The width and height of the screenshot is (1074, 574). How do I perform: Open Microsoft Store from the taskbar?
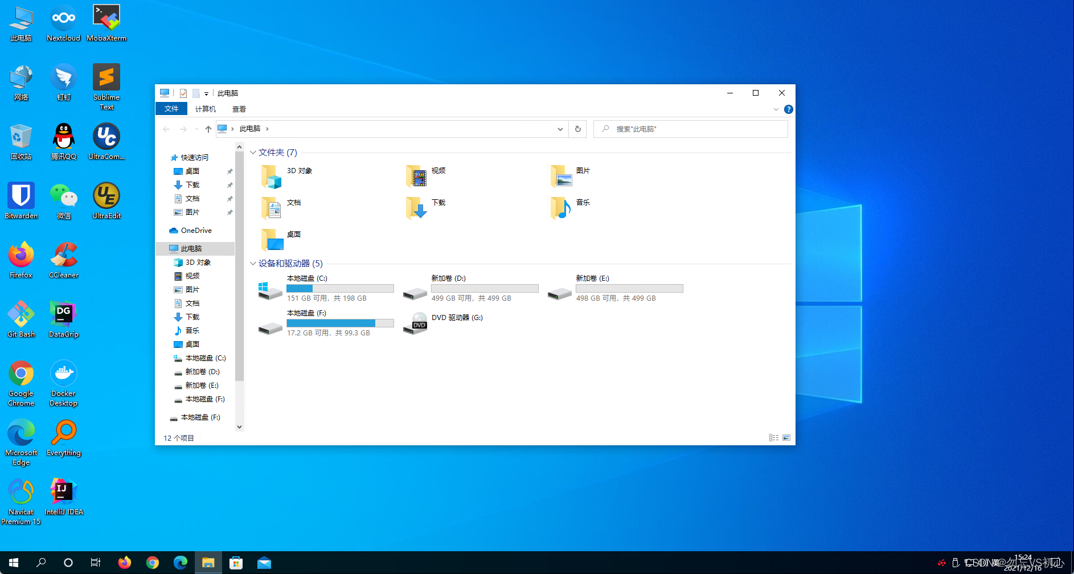236,563
